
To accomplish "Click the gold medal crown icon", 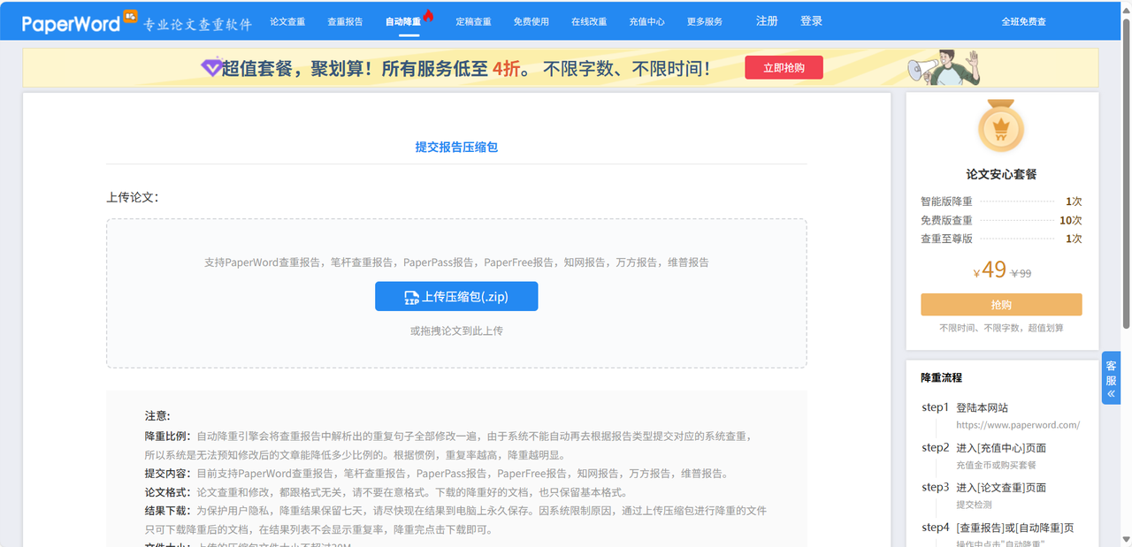I will pyautogui.click(x=1001, y=126).
